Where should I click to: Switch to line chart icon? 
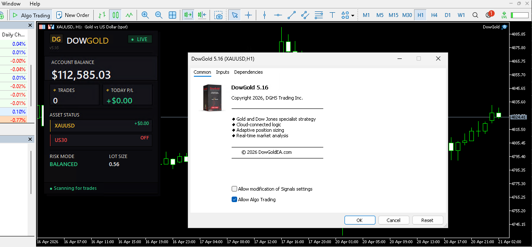129,15
